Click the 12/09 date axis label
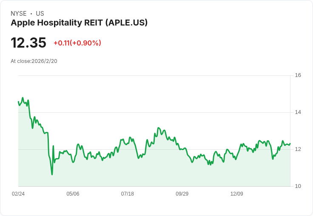Image resolution: width=313 pixels, height=216 pixels. pyautogui.click(x=237, y=193)
